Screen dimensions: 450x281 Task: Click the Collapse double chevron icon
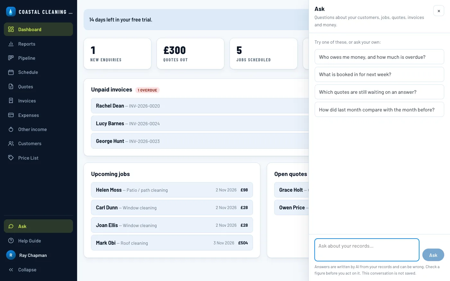click(11, 270)
